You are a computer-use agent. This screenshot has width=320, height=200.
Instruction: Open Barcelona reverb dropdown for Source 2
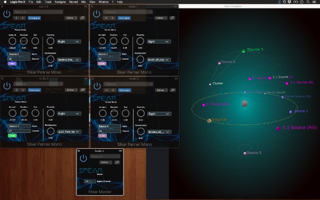point(69,60)
